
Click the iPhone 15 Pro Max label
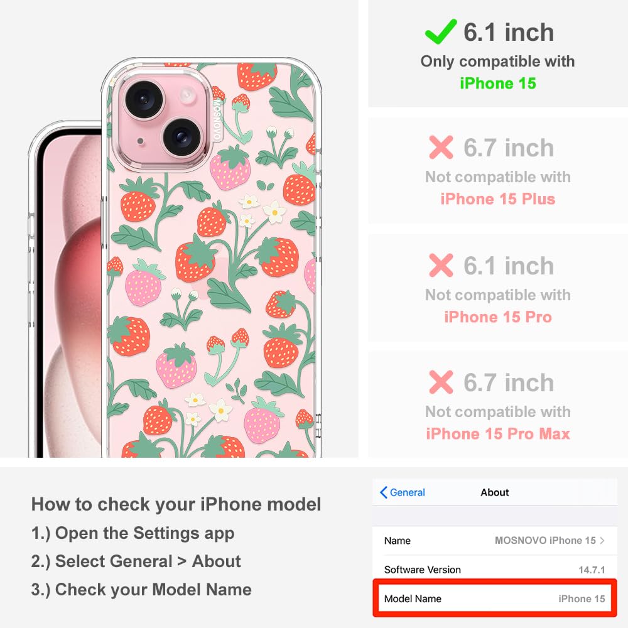click(498, 434)
